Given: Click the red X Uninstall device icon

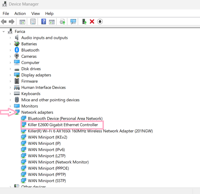Looking at the screenshot, I should pyautogui.click(x=92, y=22).
